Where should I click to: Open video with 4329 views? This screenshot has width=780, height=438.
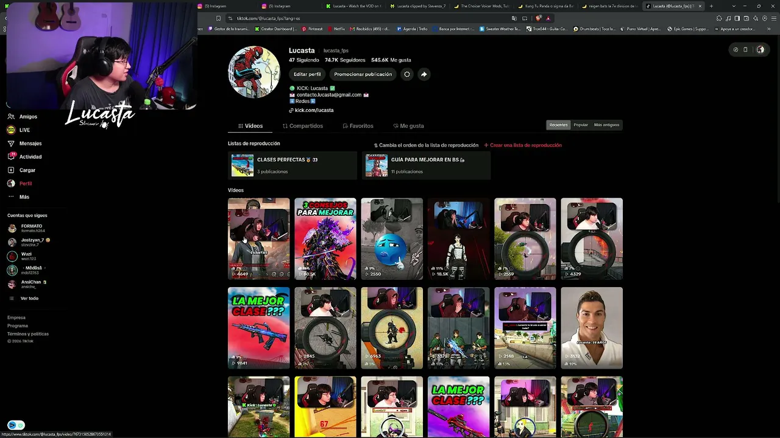pos(592,238)
